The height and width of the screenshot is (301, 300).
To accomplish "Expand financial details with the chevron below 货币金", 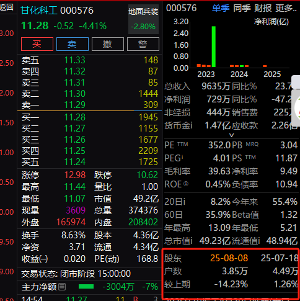I will pyautogui.click(x=232, y=135).
